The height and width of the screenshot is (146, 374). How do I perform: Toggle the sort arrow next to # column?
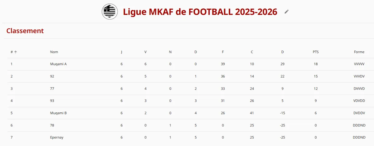16,52
